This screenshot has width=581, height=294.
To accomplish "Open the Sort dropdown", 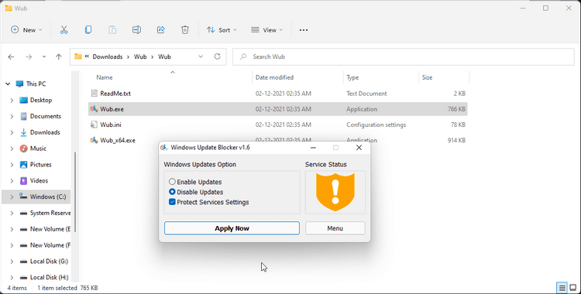I will pyautogui.click(x=222, y=30).
